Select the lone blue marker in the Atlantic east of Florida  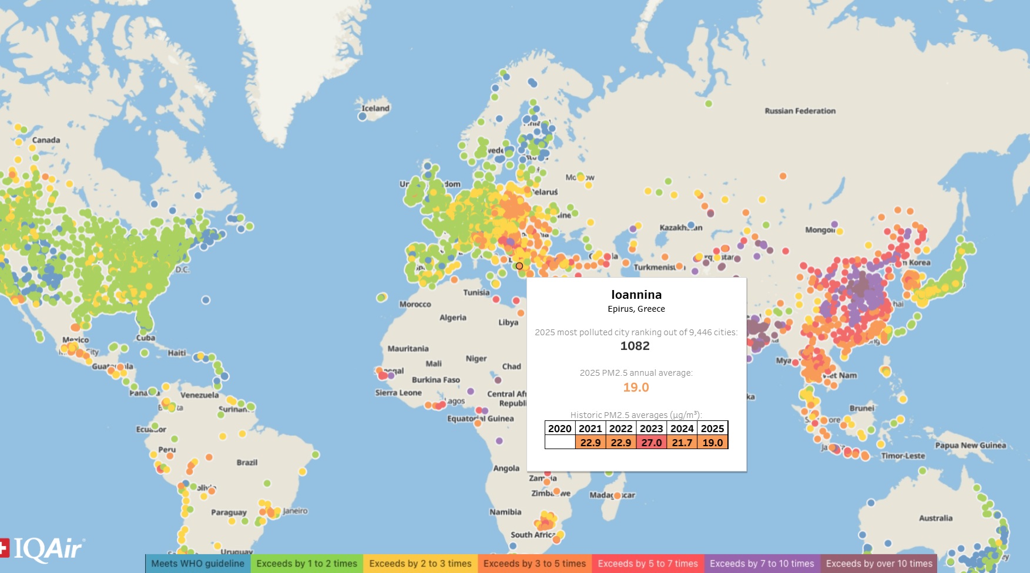206,300
